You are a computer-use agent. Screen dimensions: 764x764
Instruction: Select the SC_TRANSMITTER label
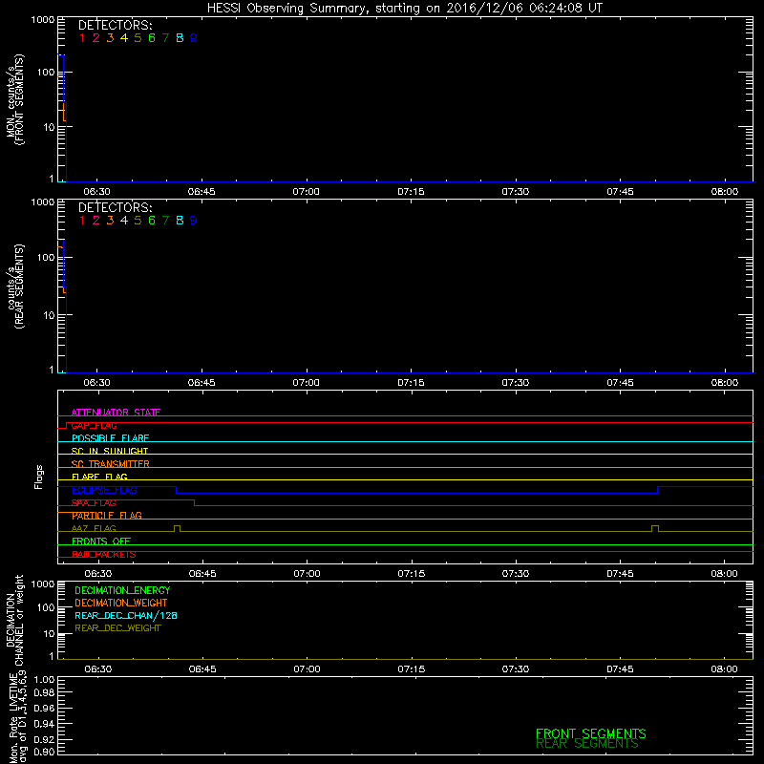click(111, 464)
